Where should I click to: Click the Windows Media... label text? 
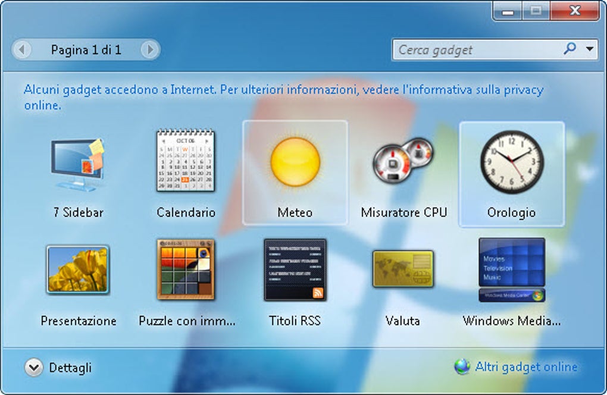pos(512,321)
